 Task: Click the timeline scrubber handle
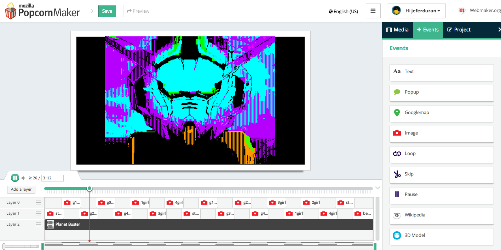[x=90, y=189]
